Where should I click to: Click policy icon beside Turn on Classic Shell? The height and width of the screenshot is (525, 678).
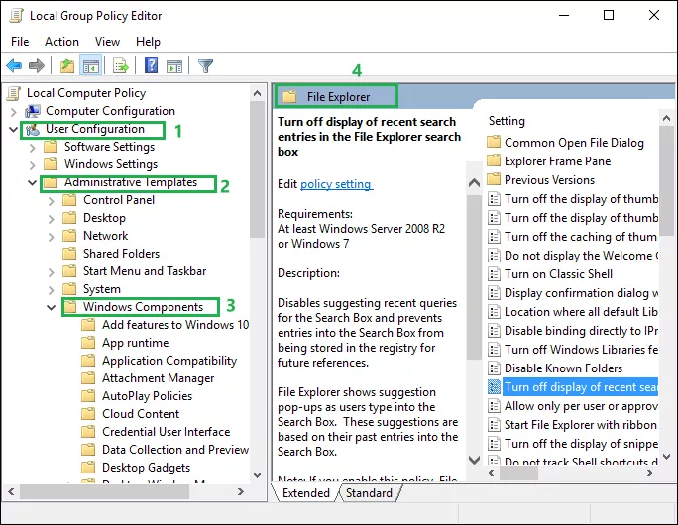[x=494, y=274]
